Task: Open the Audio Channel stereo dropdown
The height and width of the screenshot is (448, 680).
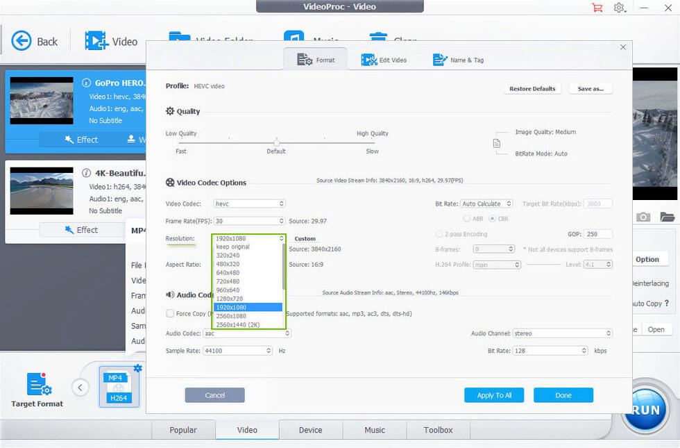Action: pyautogui.click(x=563, y=333)
